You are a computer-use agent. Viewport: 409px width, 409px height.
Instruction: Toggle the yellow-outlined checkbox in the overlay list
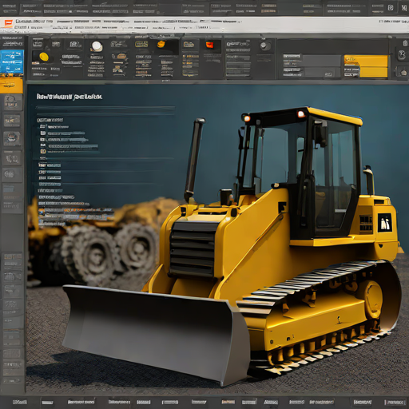[43, 151]
